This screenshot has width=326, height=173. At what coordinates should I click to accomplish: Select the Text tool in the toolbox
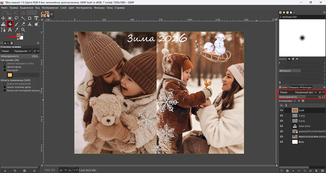pos(10,30)
